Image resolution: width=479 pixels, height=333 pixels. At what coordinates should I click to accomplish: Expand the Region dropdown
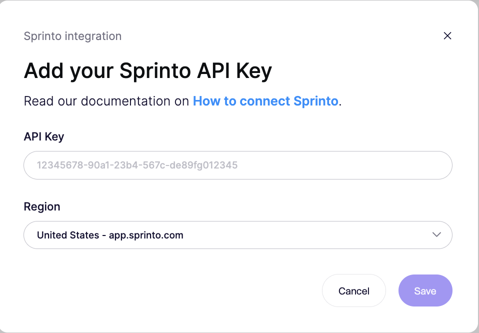238,235
